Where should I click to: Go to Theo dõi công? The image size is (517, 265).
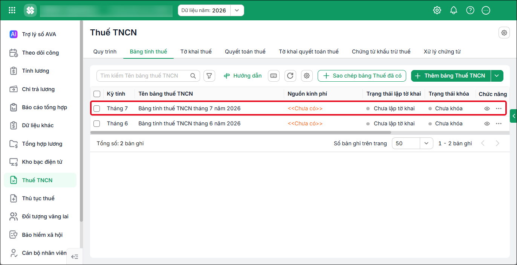coord(41,53)
